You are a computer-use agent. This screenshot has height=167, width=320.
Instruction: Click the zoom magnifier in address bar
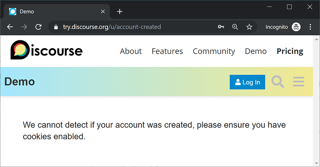point(235,27)
